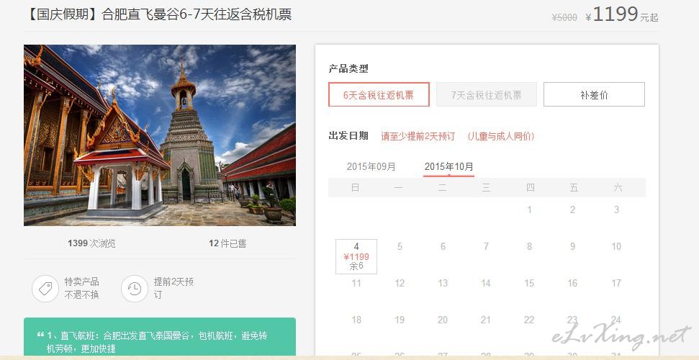Click calendar date 10

point(616,246)
